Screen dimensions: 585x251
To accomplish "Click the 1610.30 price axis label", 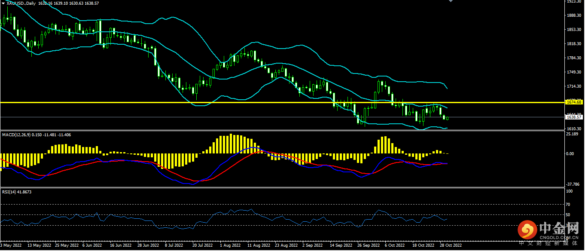I will click(574, 129).
